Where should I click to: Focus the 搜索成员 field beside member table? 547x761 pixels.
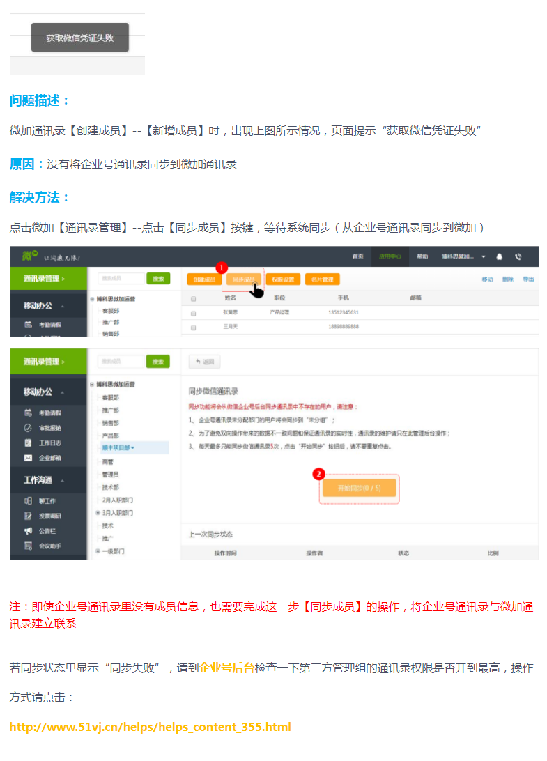121,279
